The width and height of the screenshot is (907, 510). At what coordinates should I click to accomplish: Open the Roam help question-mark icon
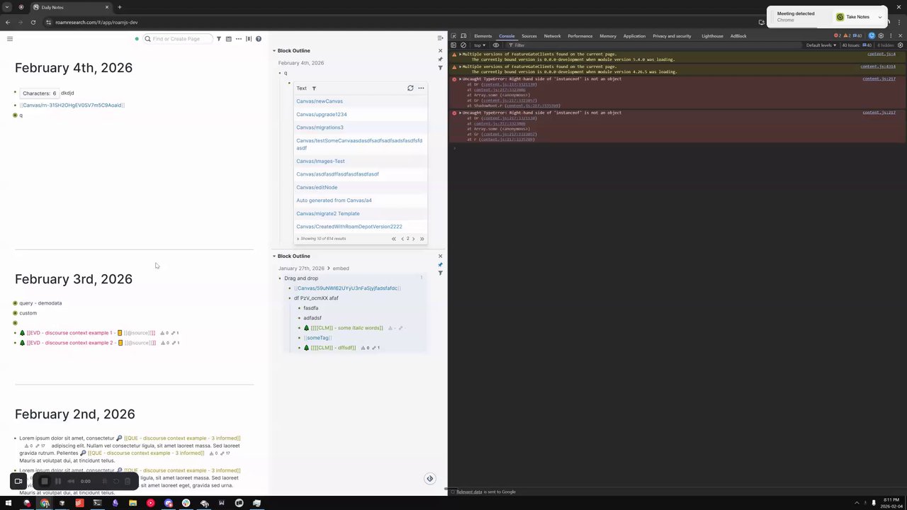pyautogui.click(x=259, y=39)
